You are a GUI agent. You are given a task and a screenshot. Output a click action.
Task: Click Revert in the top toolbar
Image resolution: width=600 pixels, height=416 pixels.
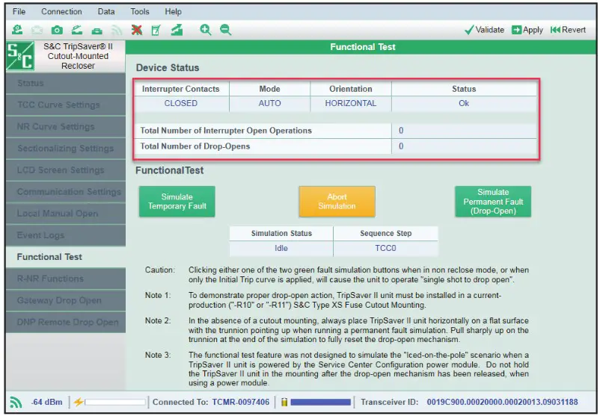tap(568, 30)
